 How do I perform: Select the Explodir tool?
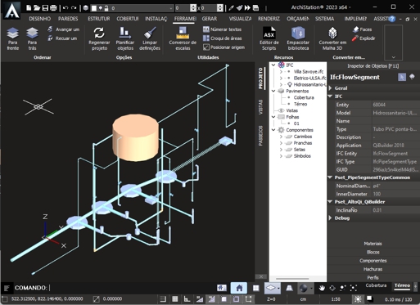(x=364, y=38)
